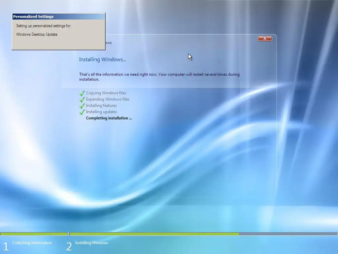Click the 'Installing Windows' stage label at bottom
Screen dimensions: 338x254
[x=92, y=243]
